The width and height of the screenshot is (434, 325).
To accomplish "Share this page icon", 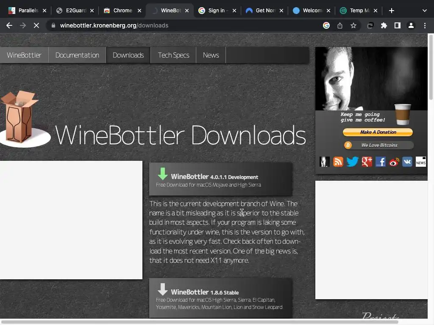I will click(x=340, y=25).
